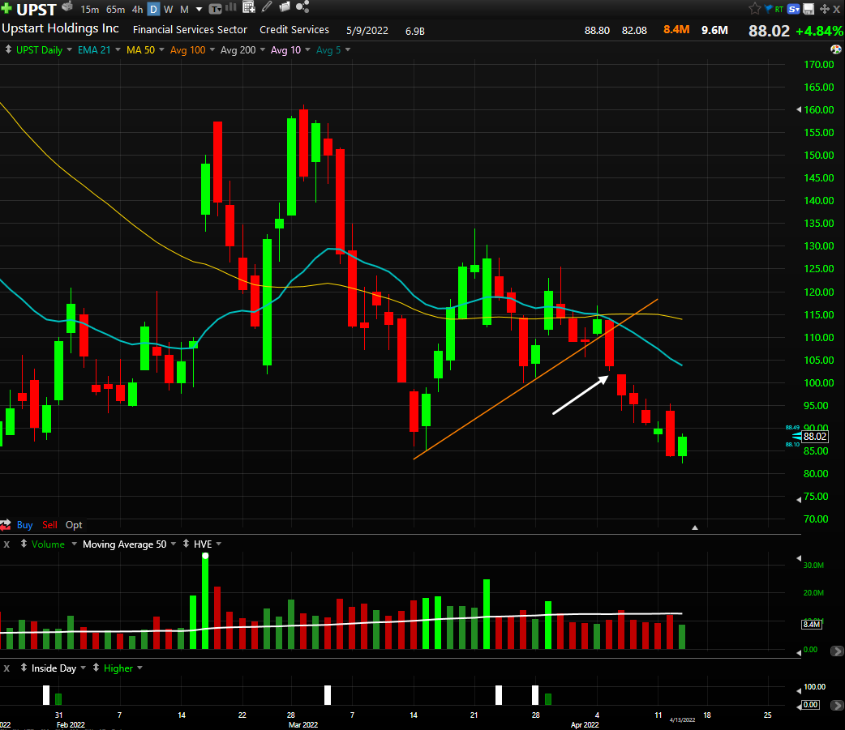
Task: Select the D daily timeframe
Action: 153,10
